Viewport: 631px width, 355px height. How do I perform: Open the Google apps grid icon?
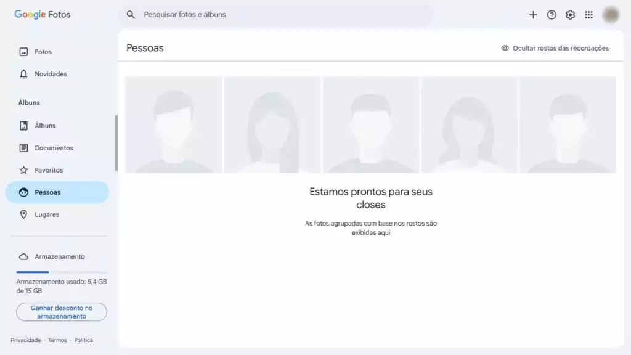(x=588, y=15)
